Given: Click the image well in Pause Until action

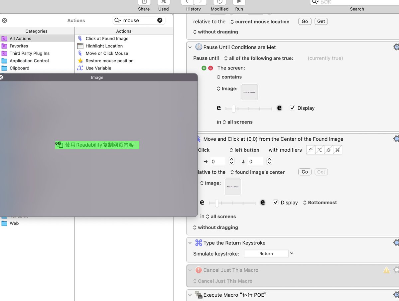Looking at the screenshot, I should 250,92.
